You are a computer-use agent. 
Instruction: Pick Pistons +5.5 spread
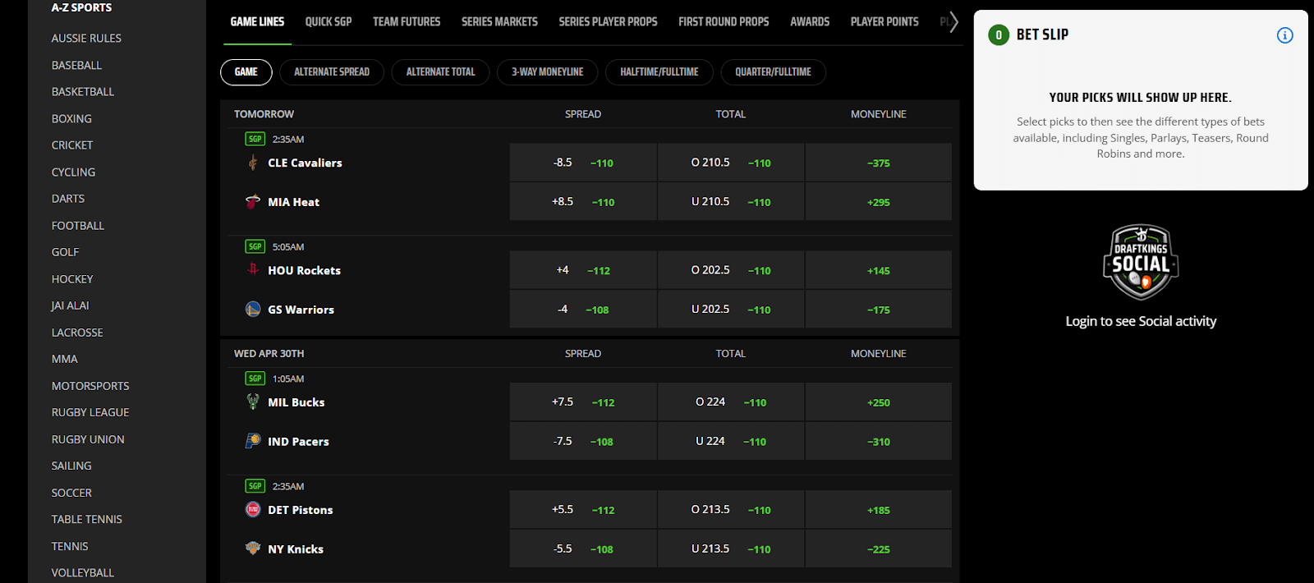pos(583,510)
